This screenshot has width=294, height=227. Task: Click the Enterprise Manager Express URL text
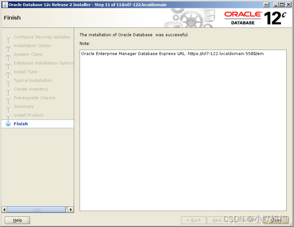point(172,54)
